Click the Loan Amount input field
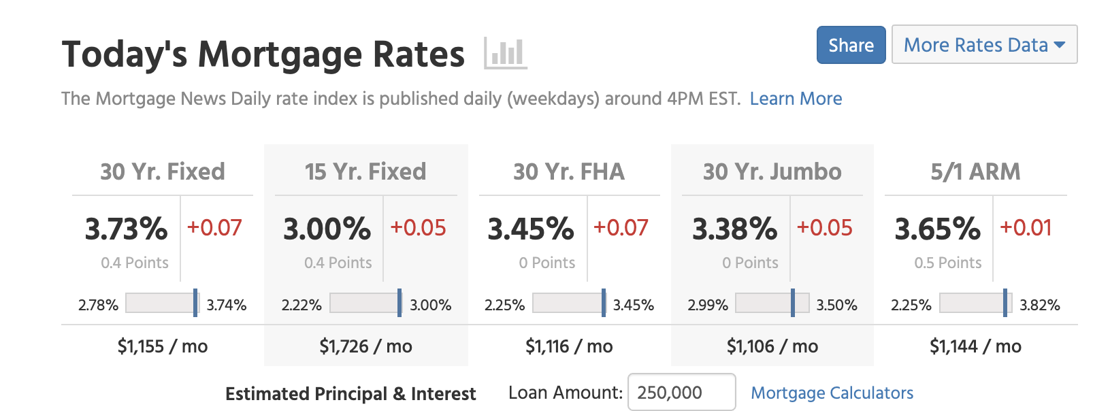 [681, 392]
